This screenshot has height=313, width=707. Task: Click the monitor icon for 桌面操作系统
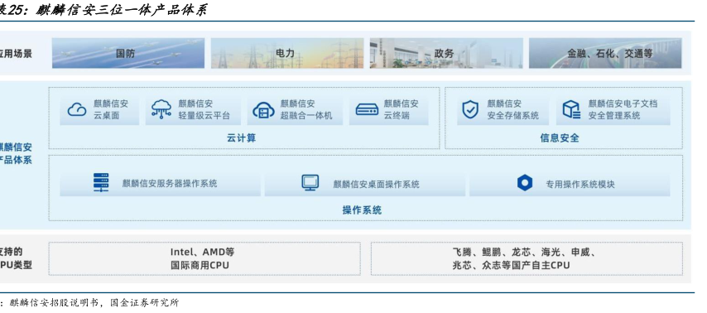tap(310, 183)
